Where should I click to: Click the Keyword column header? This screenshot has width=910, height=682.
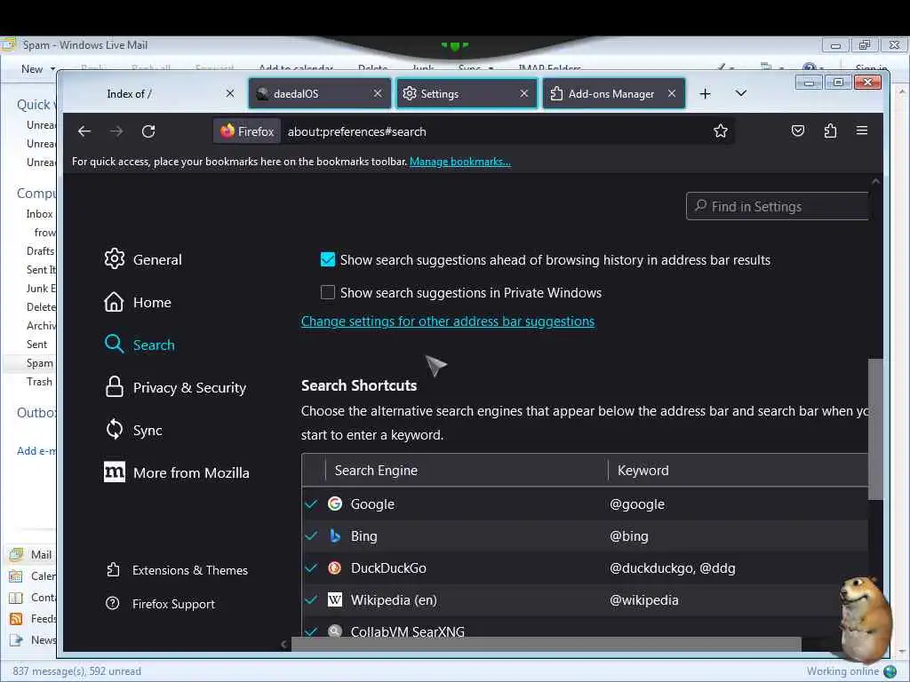(738, 471)
